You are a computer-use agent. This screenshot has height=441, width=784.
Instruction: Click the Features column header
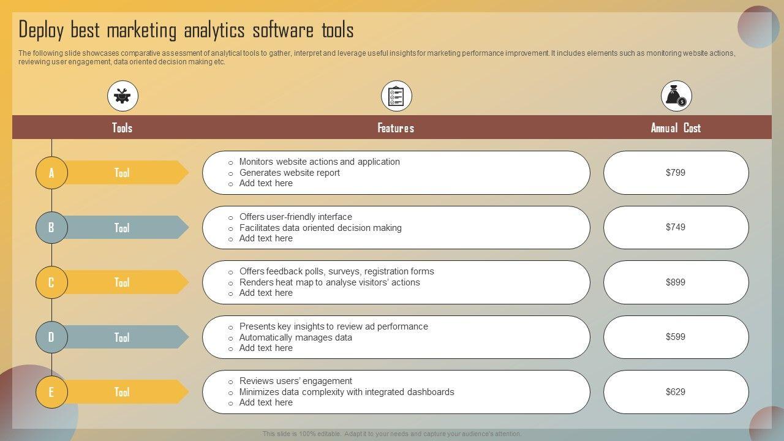(396, 127)
